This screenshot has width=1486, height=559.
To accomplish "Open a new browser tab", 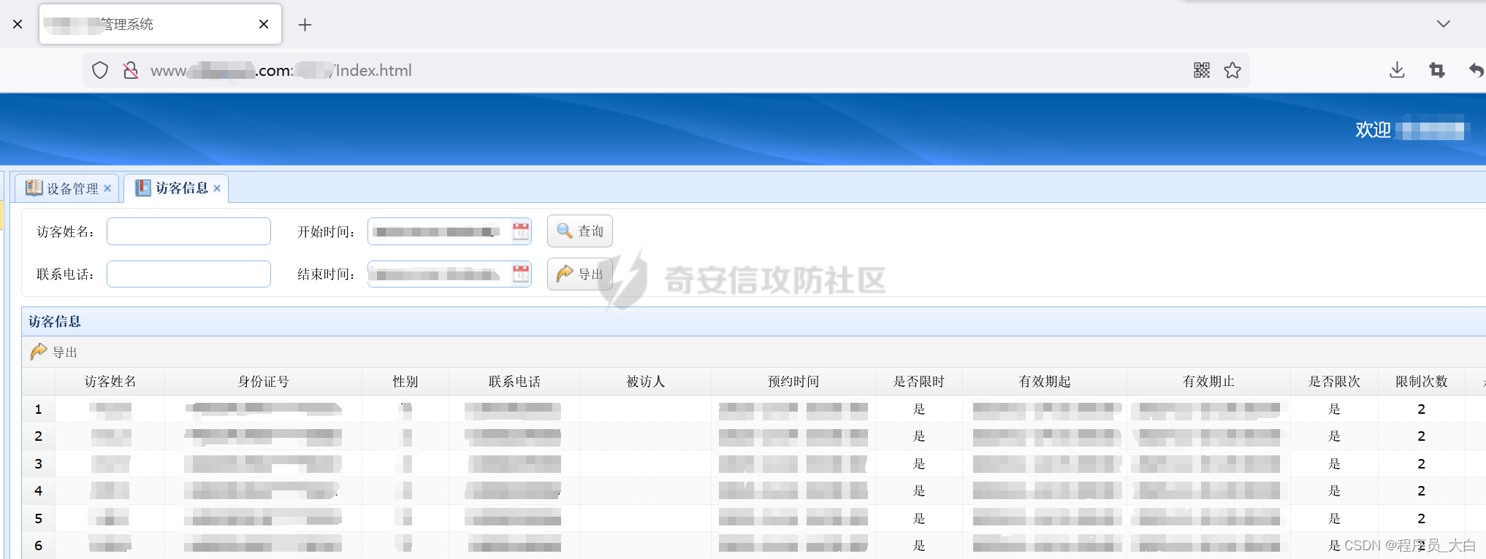I will click(x=305, y=25).
